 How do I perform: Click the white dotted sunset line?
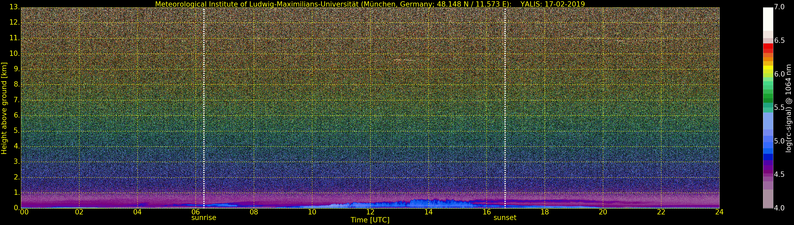coord(505,107)
